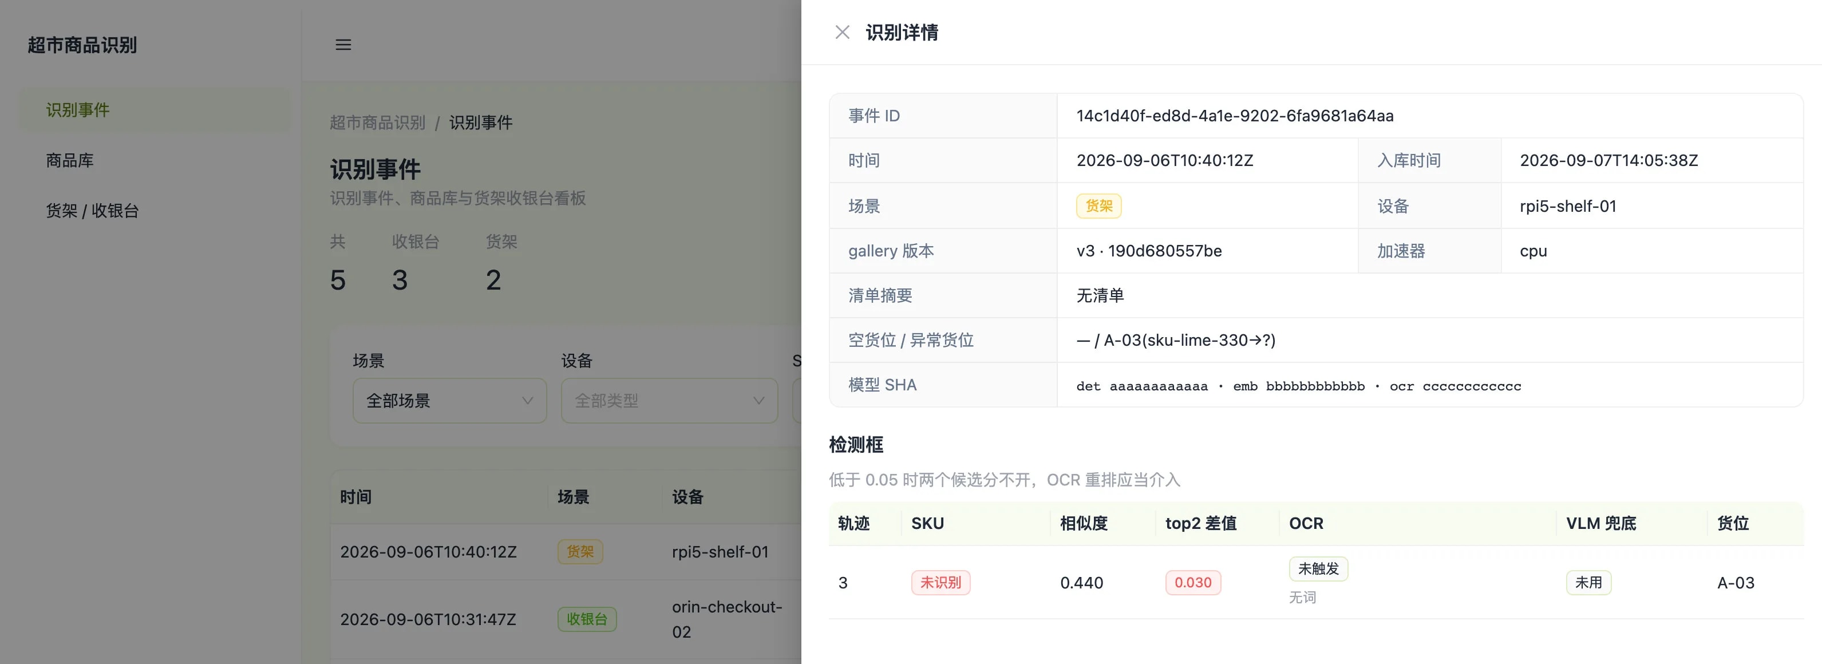Click the 相似度 column header
1822x664 pixels.
pos(1084,523)
